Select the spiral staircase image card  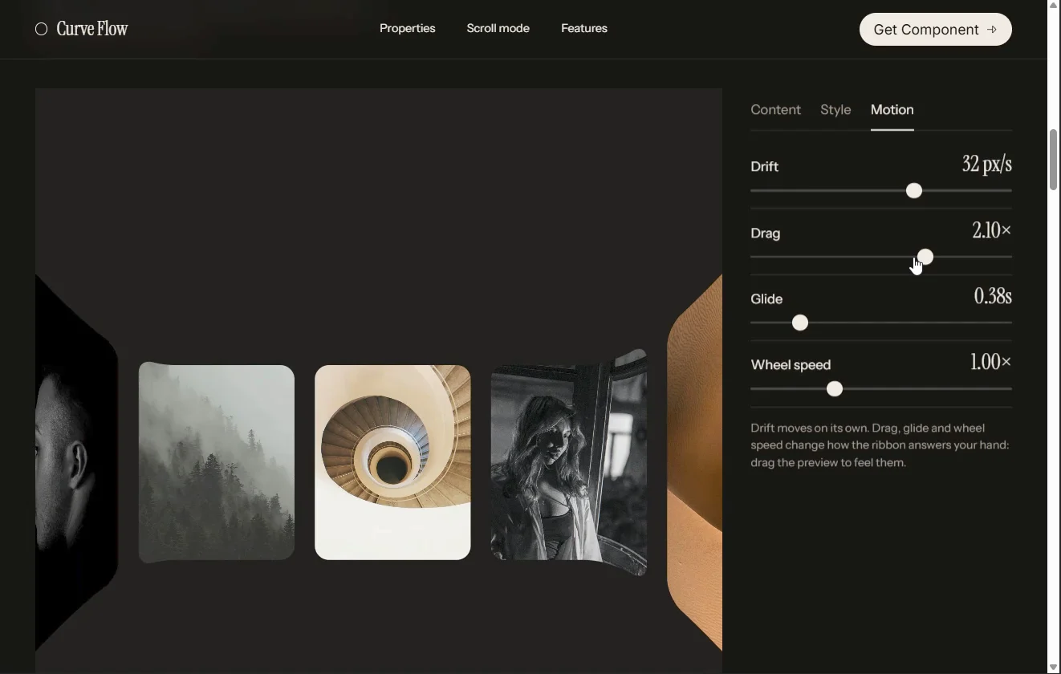(392, 462)
